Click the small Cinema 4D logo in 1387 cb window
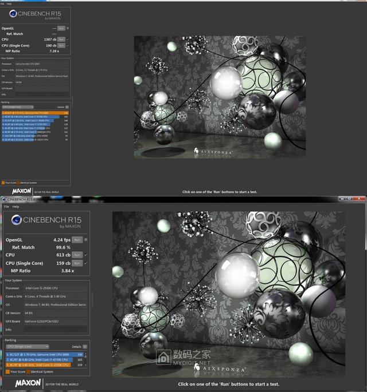This screenshot has height=392, width=367. 13,14
